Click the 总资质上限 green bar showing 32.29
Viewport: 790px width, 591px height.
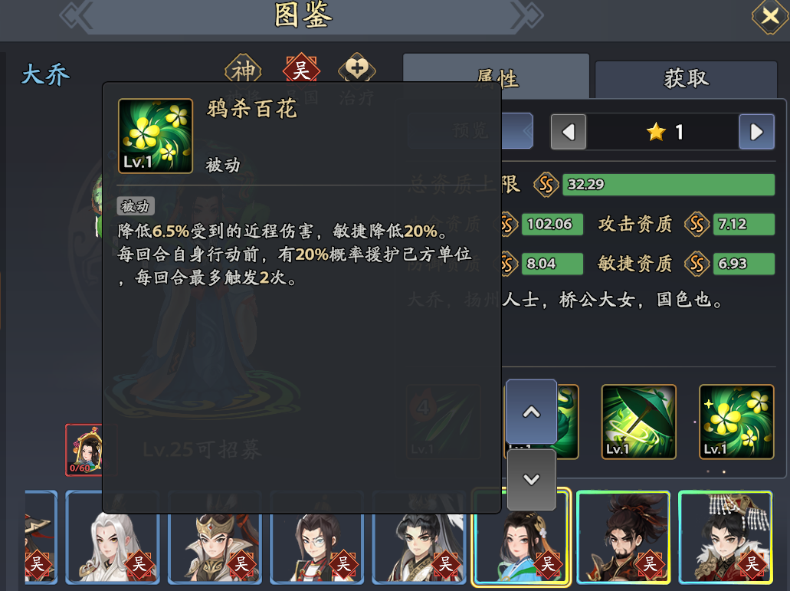(668, 185)
